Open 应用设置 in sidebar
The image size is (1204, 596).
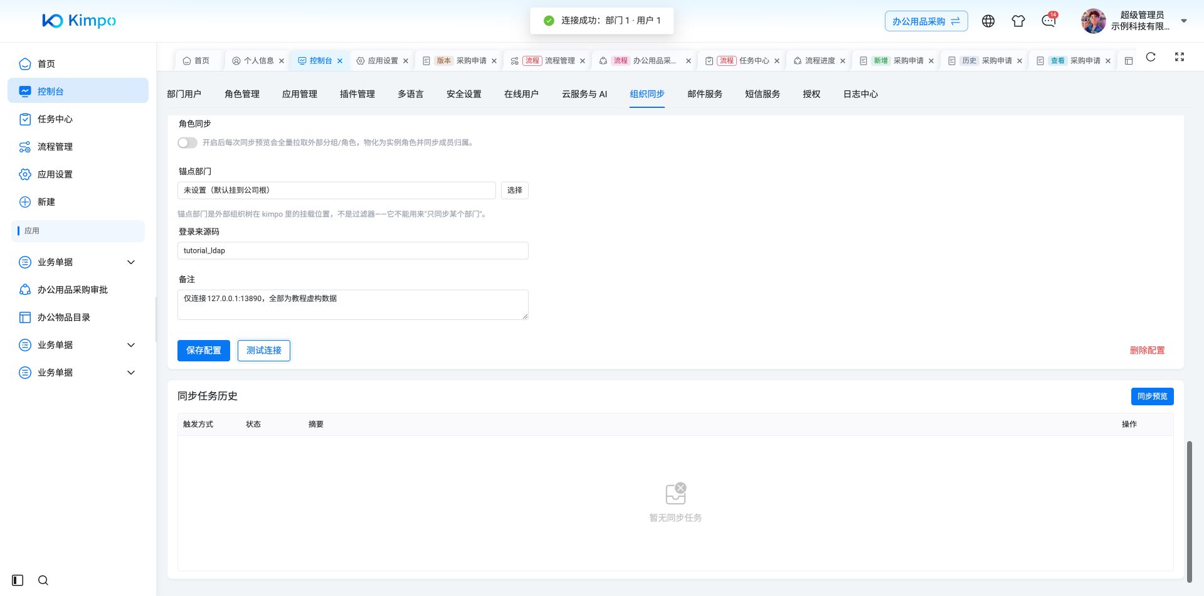point(78,174)
